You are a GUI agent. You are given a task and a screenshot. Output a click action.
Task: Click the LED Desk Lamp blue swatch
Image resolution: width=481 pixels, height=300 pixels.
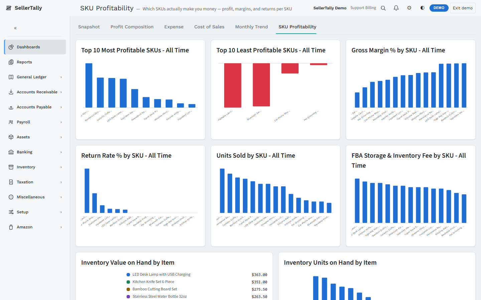[128, 275]
